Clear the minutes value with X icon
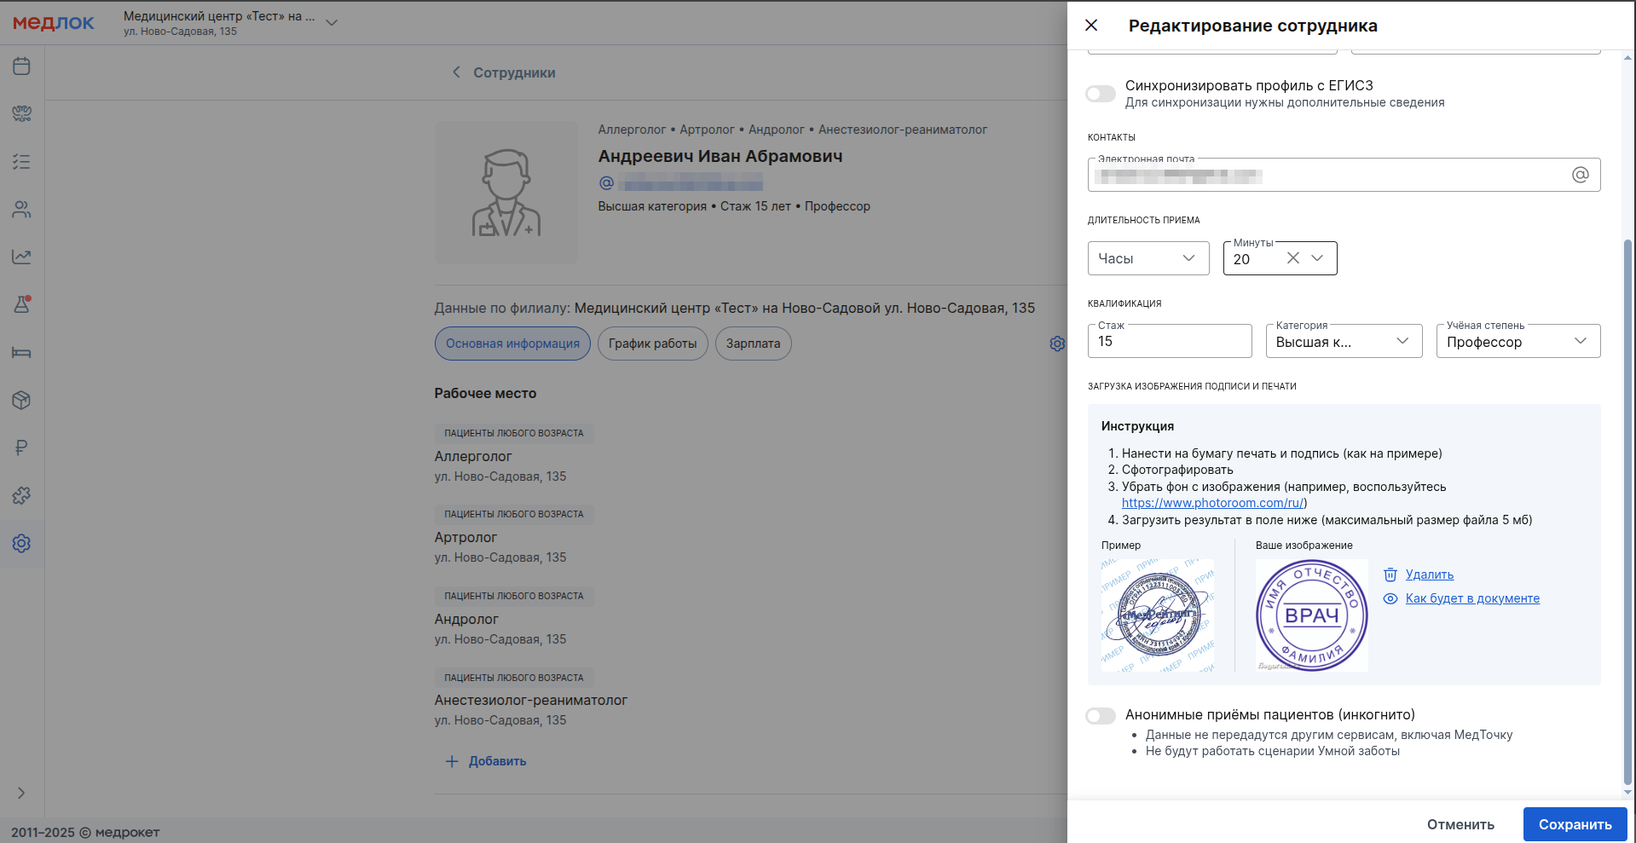Viewport: 1636px width, 843px height. coord(1292,258)
